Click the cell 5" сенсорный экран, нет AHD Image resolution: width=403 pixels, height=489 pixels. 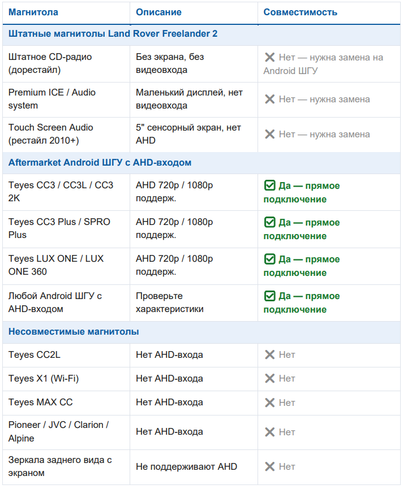point(194,134)
